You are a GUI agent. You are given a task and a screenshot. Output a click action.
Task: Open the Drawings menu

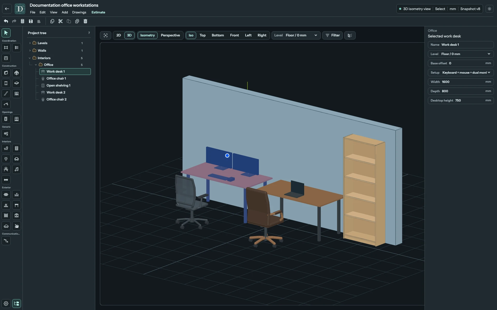[79, 12]
